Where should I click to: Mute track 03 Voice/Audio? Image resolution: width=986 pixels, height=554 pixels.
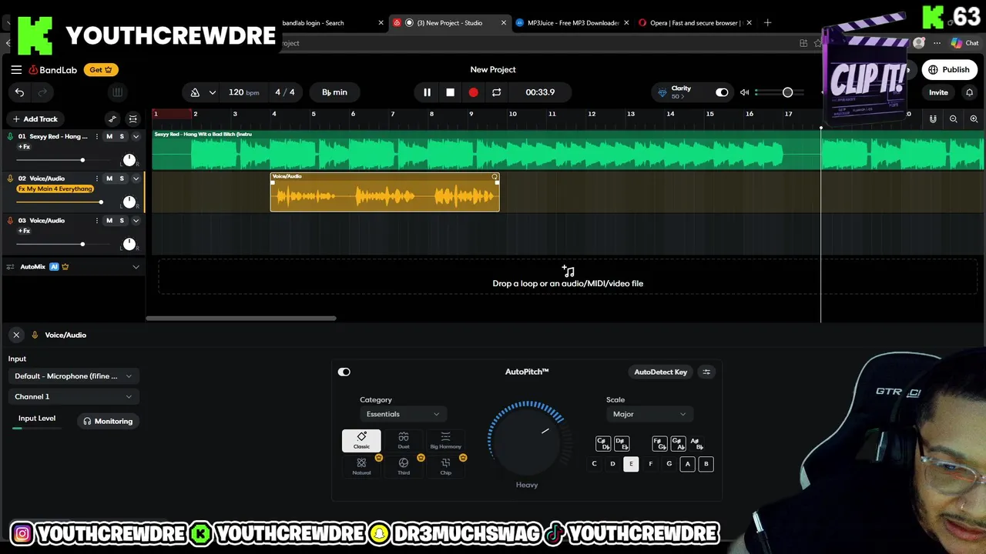109,221
